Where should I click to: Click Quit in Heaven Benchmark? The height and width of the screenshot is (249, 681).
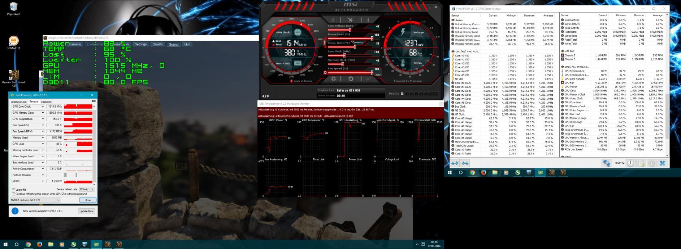(x=187, y=44)
